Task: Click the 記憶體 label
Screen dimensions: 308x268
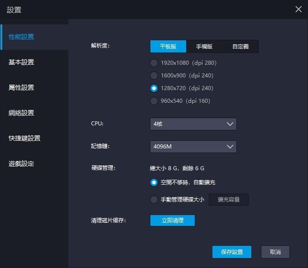Action: click(x=100, y=146)
